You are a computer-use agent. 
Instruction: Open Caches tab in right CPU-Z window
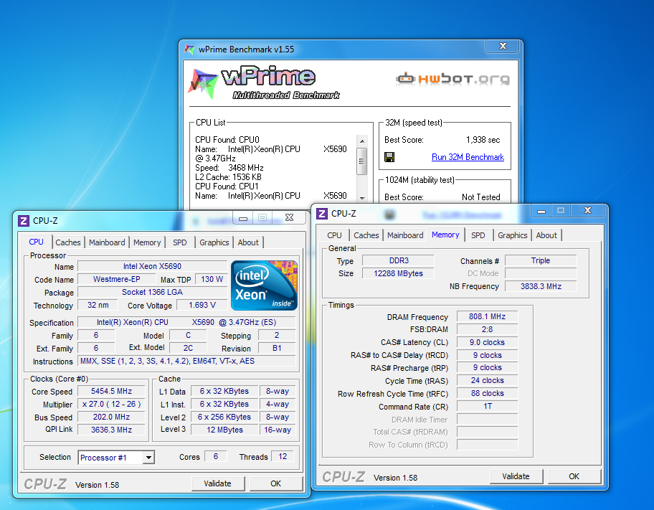[366, 235]
